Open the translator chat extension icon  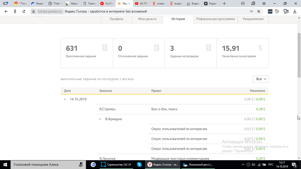(286, 12)
